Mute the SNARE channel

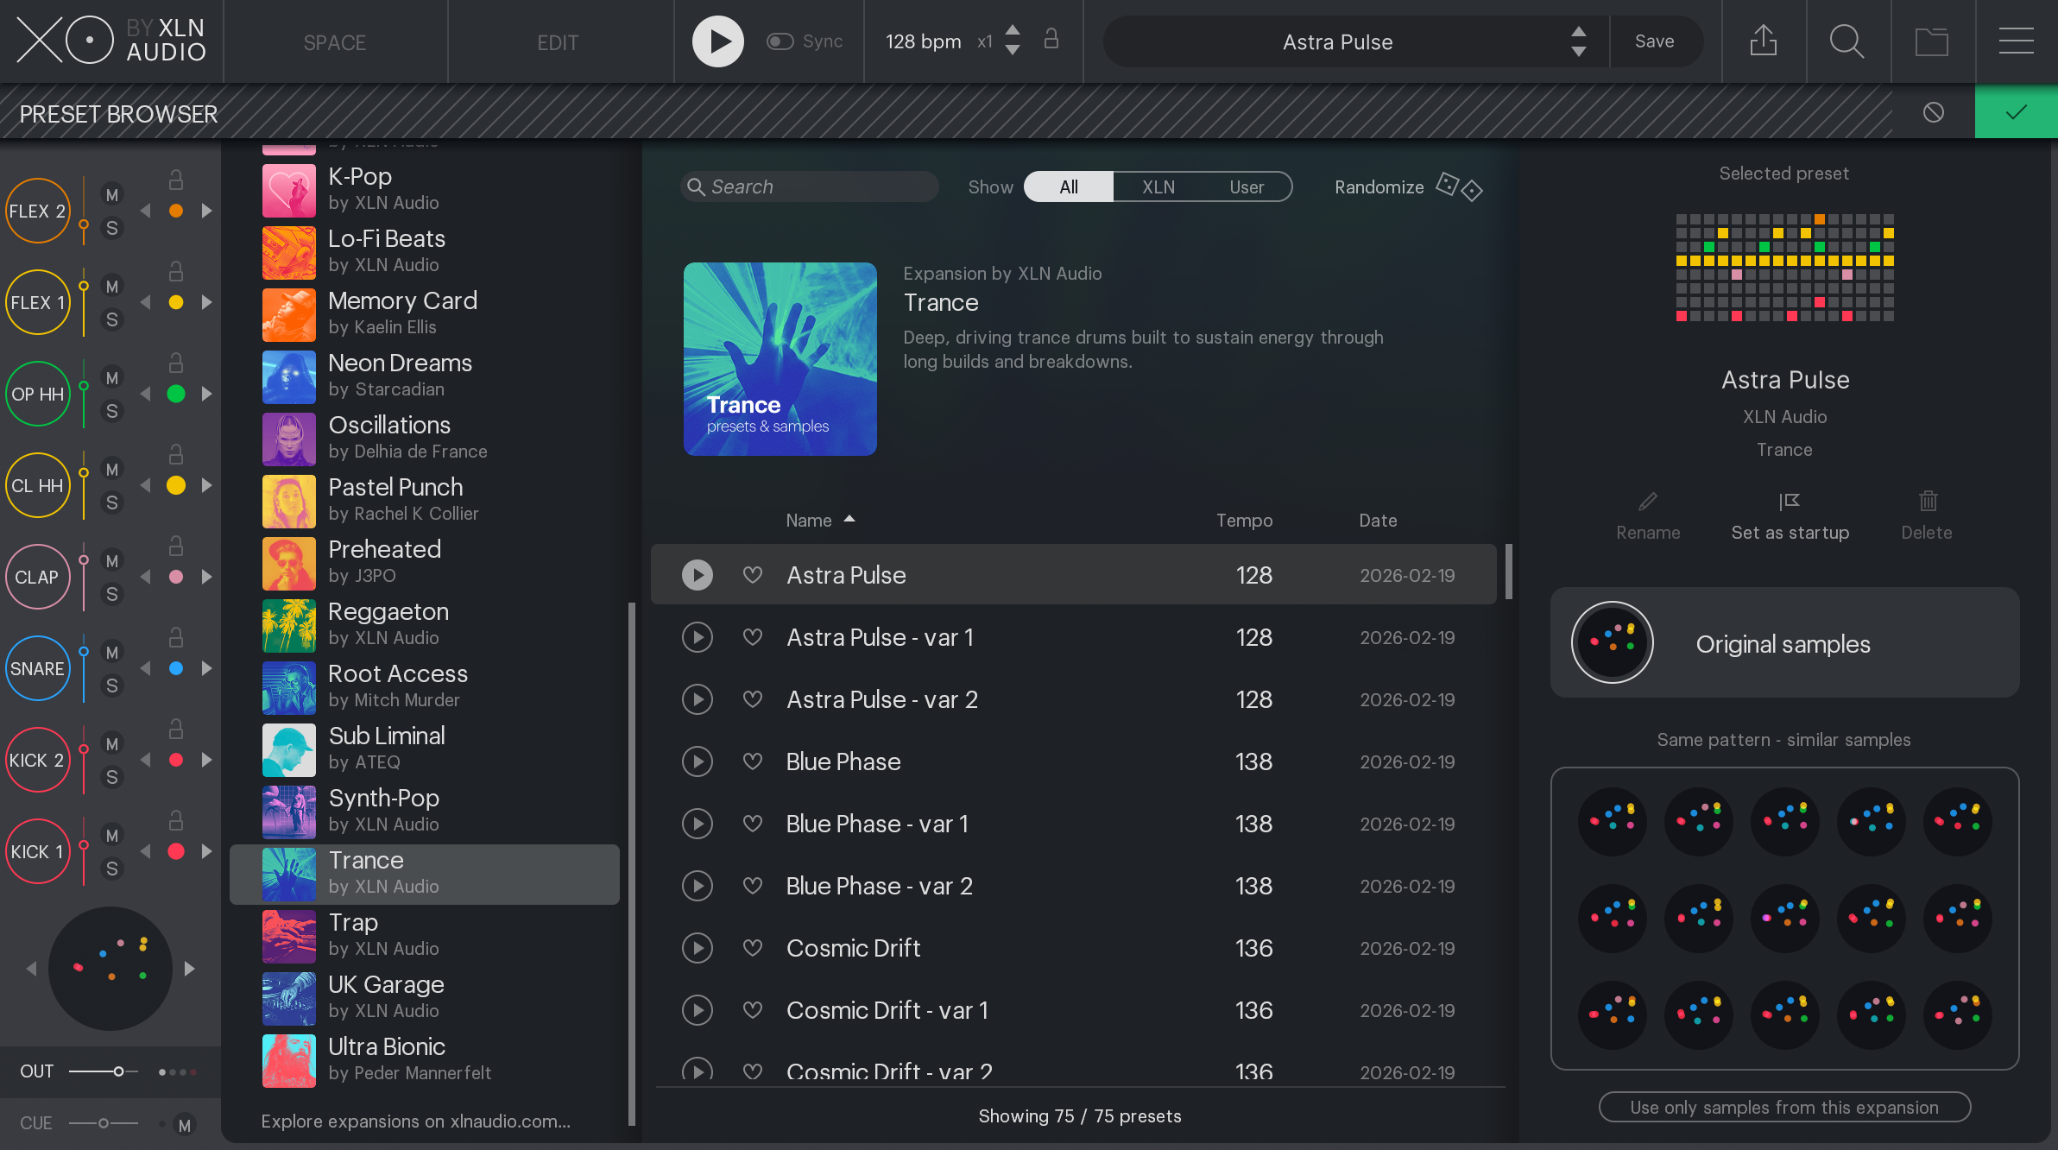coord(112,652)
